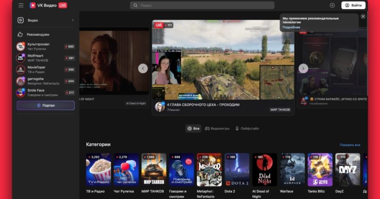Viewport: 380px width, 199px height.
Task: Close the recommendation technologies popup
Action: 363,16
